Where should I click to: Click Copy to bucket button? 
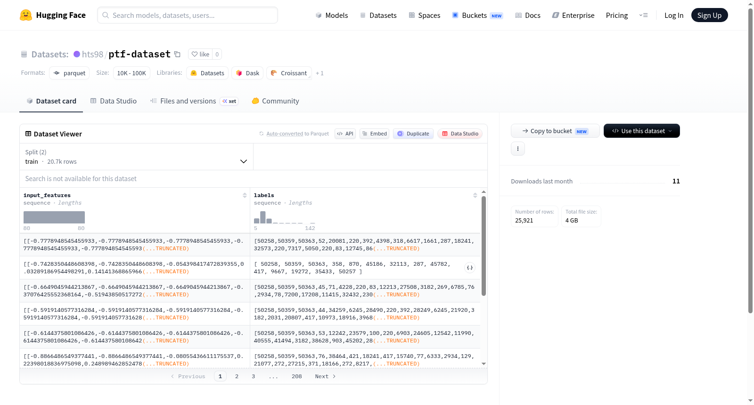(555, 131)
